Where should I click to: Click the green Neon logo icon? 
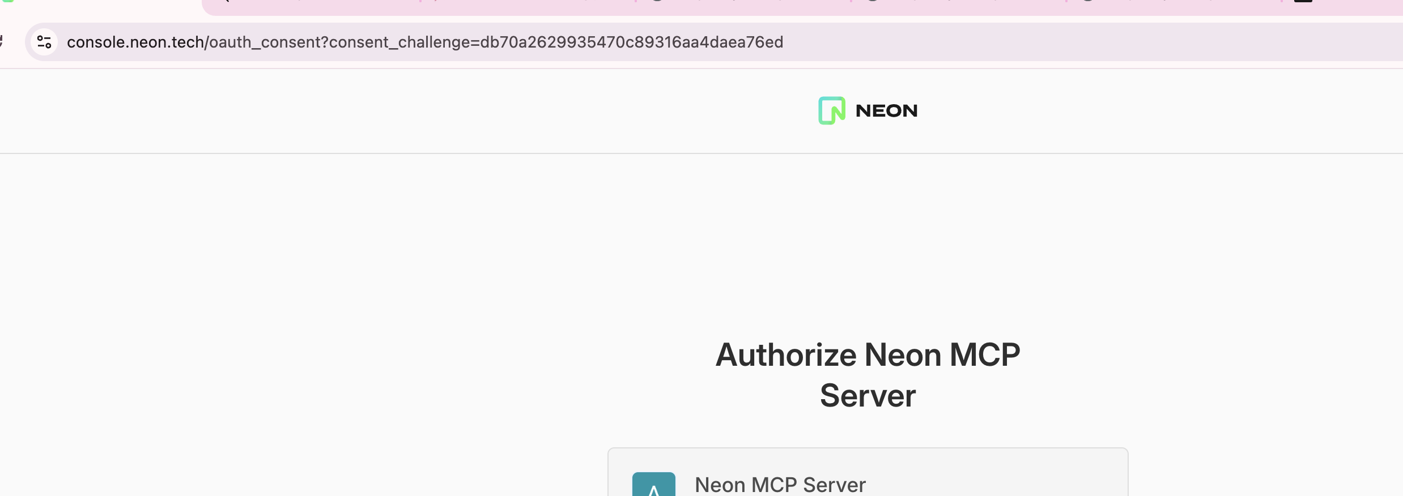pos(832,110)
